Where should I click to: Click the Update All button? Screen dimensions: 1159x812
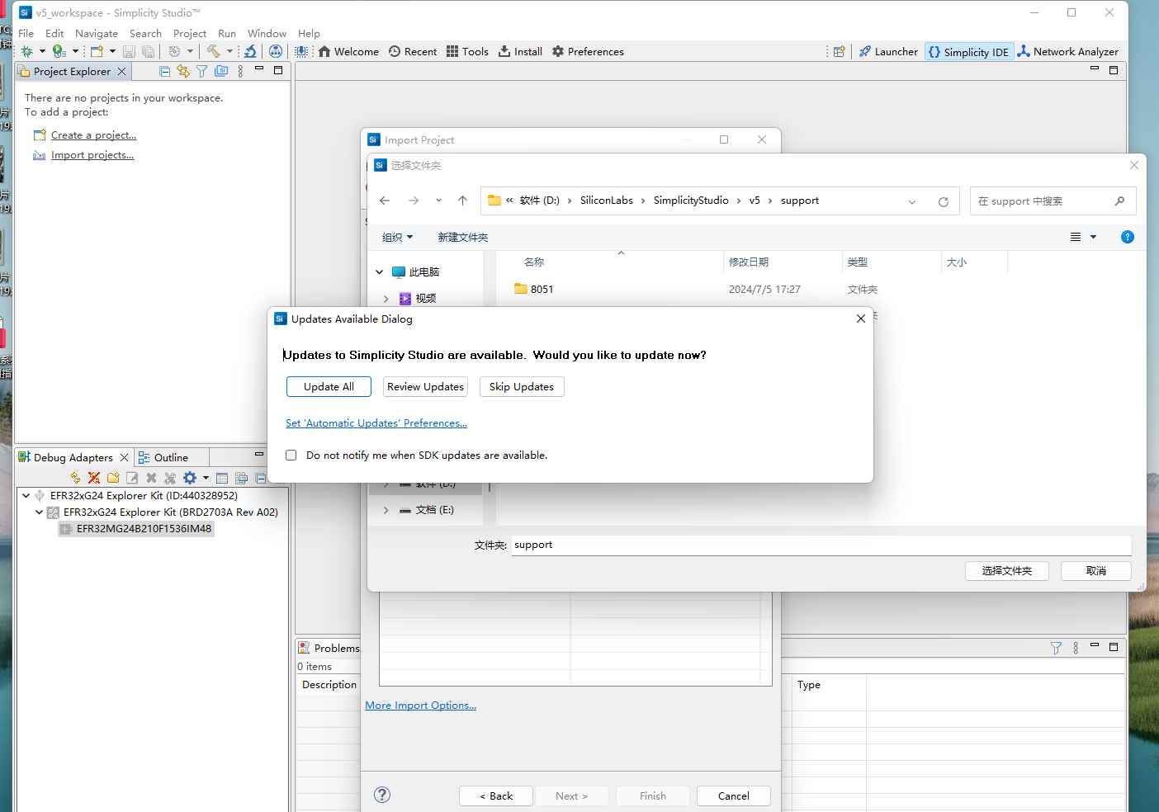329,387
